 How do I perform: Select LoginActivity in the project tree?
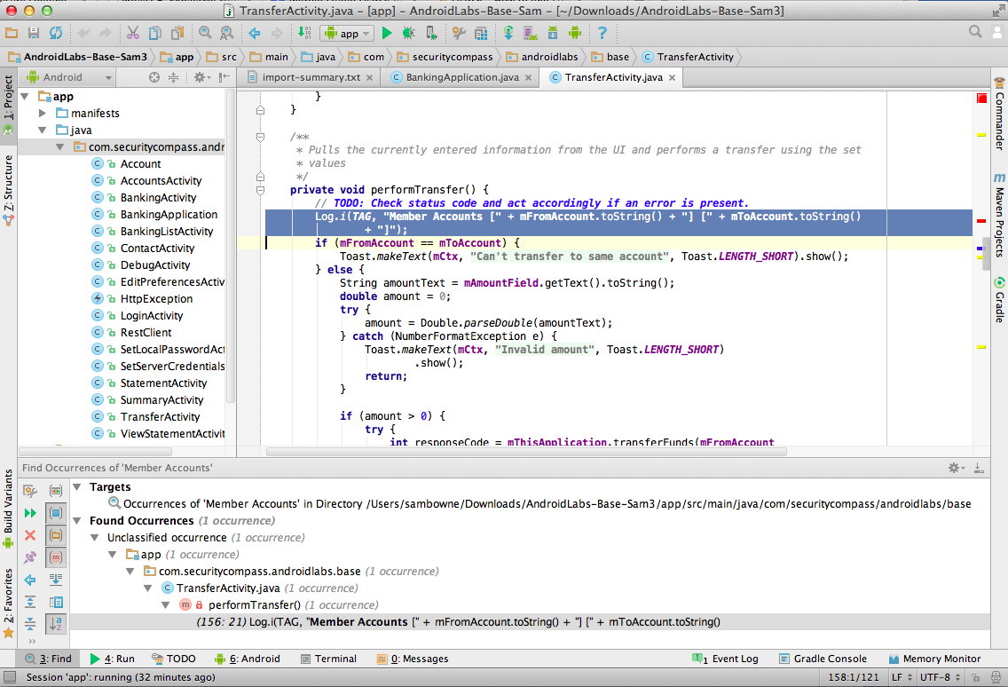click(152, 316)
